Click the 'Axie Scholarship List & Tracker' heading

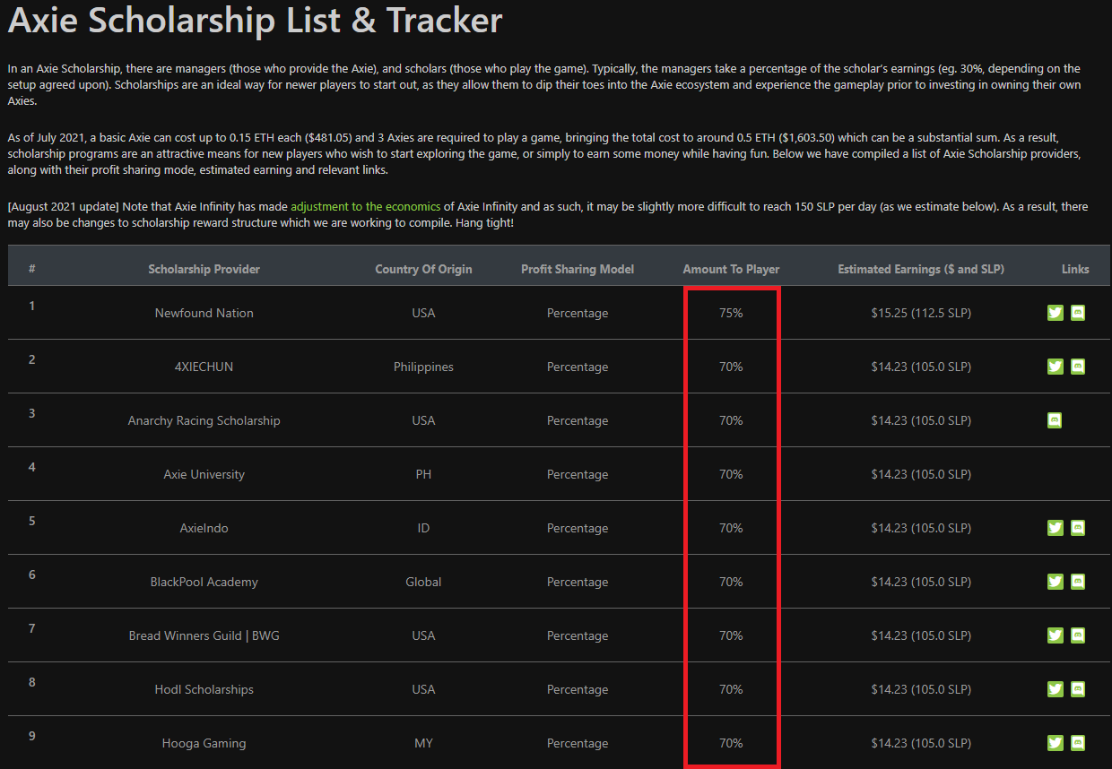(x=255, y=20)
